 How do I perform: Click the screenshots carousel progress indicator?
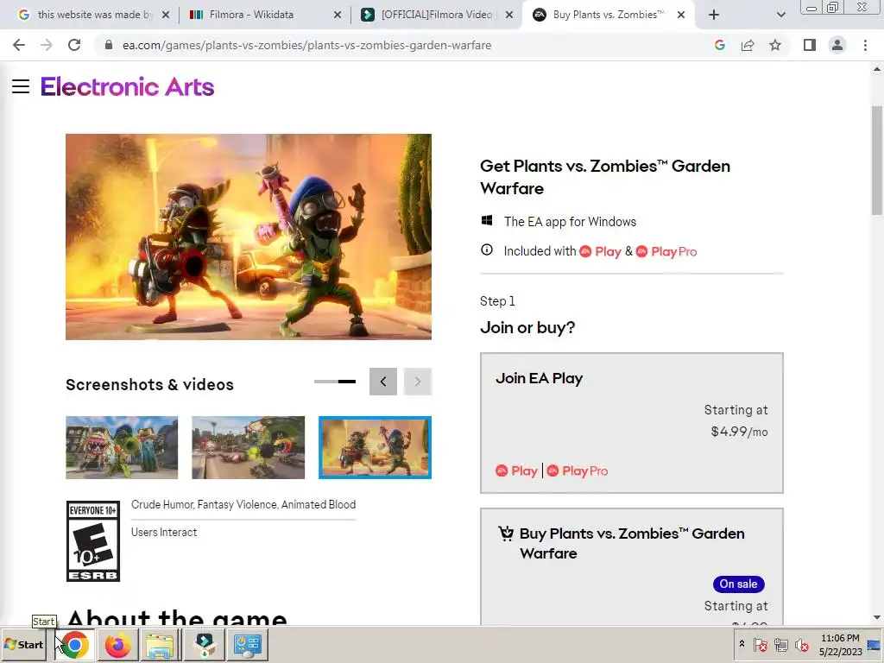tap(335, 382)
